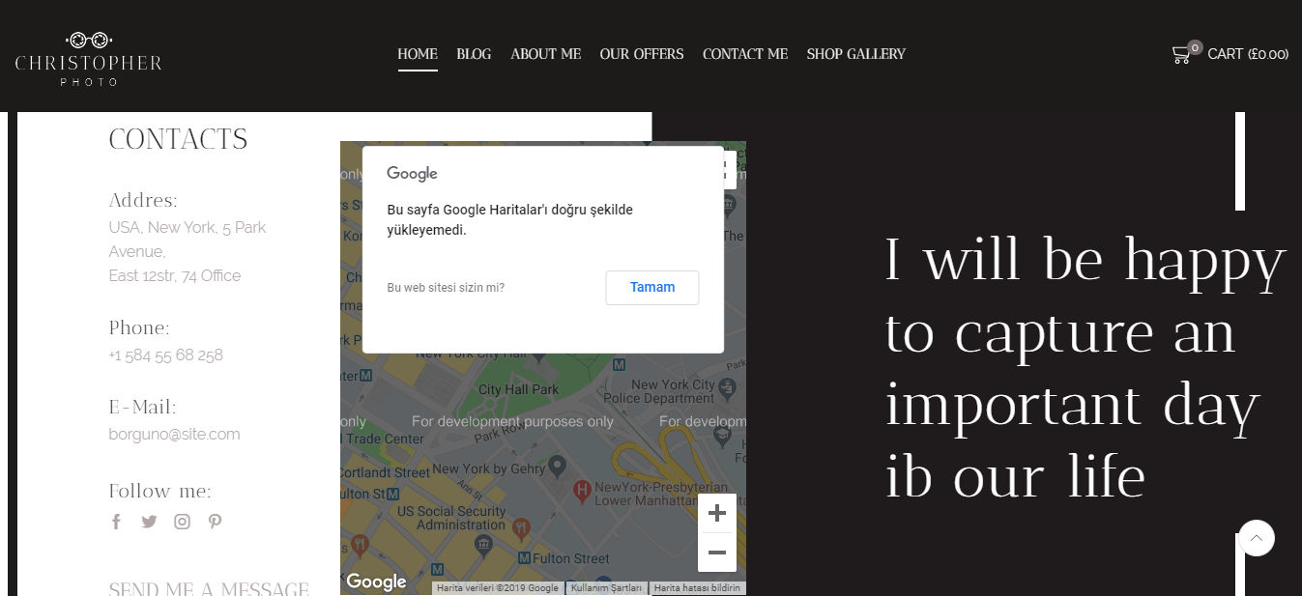This screenshot has width=1302, height=596.
Task: Open the Pinterest social icon
Action: [x=215, y=522]
